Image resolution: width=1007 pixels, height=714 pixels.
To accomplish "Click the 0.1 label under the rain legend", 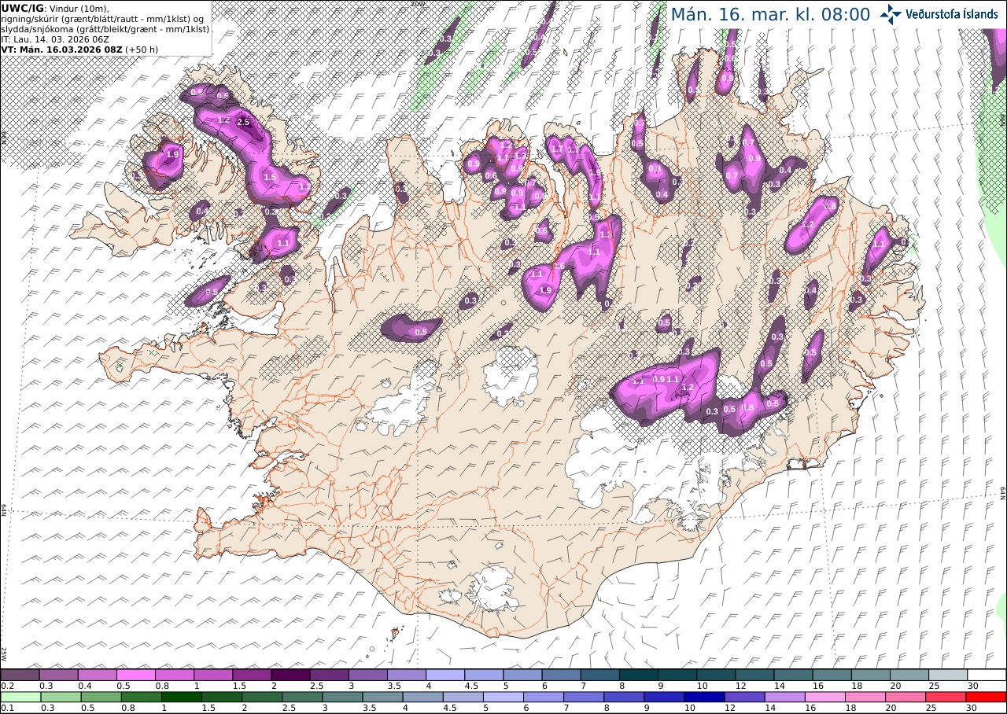I will [x=6, y=708].
